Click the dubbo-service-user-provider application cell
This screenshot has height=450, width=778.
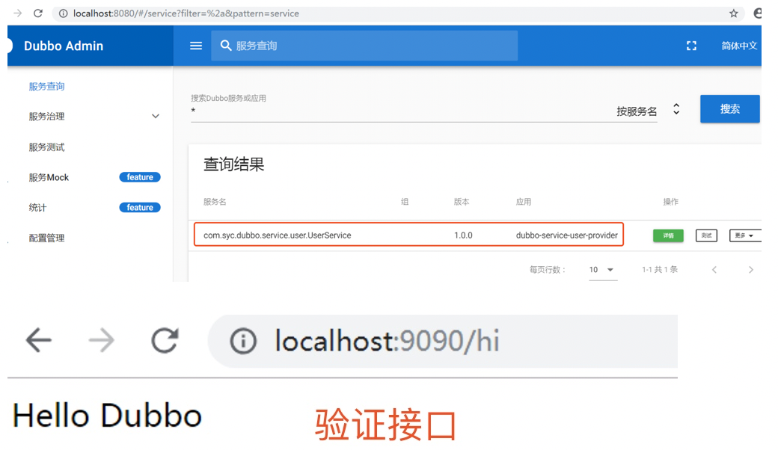pos(566,235)
